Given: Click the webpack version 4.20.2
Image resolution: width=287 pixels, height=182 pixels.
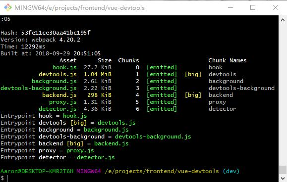Looking at the screenshot, I should (x=70, y=40).
